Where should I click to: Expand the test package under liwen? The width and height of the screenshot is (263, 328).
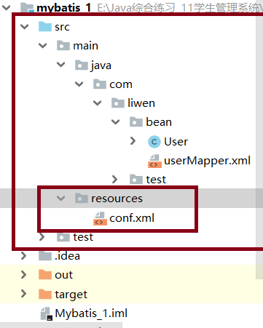coord(114,179)
